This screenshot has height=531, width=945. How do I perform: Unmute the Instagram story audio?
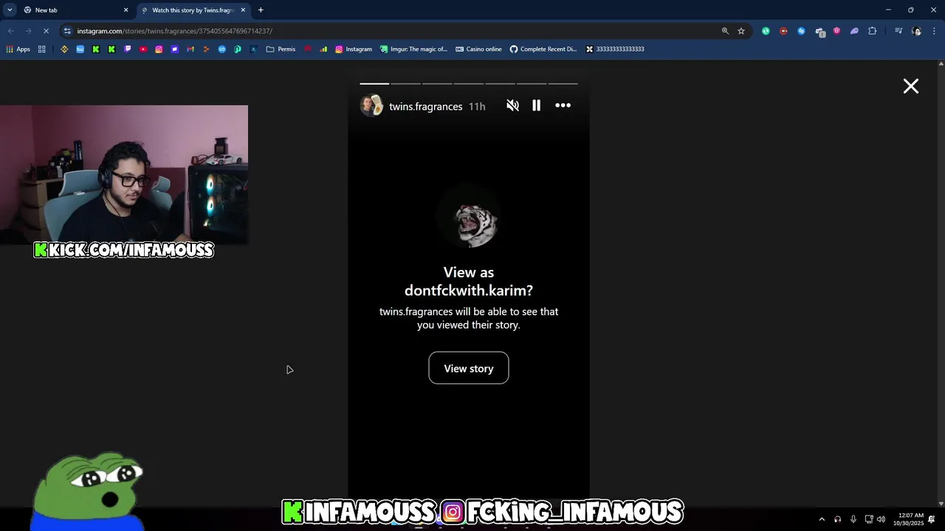click(x=512, y=105)
